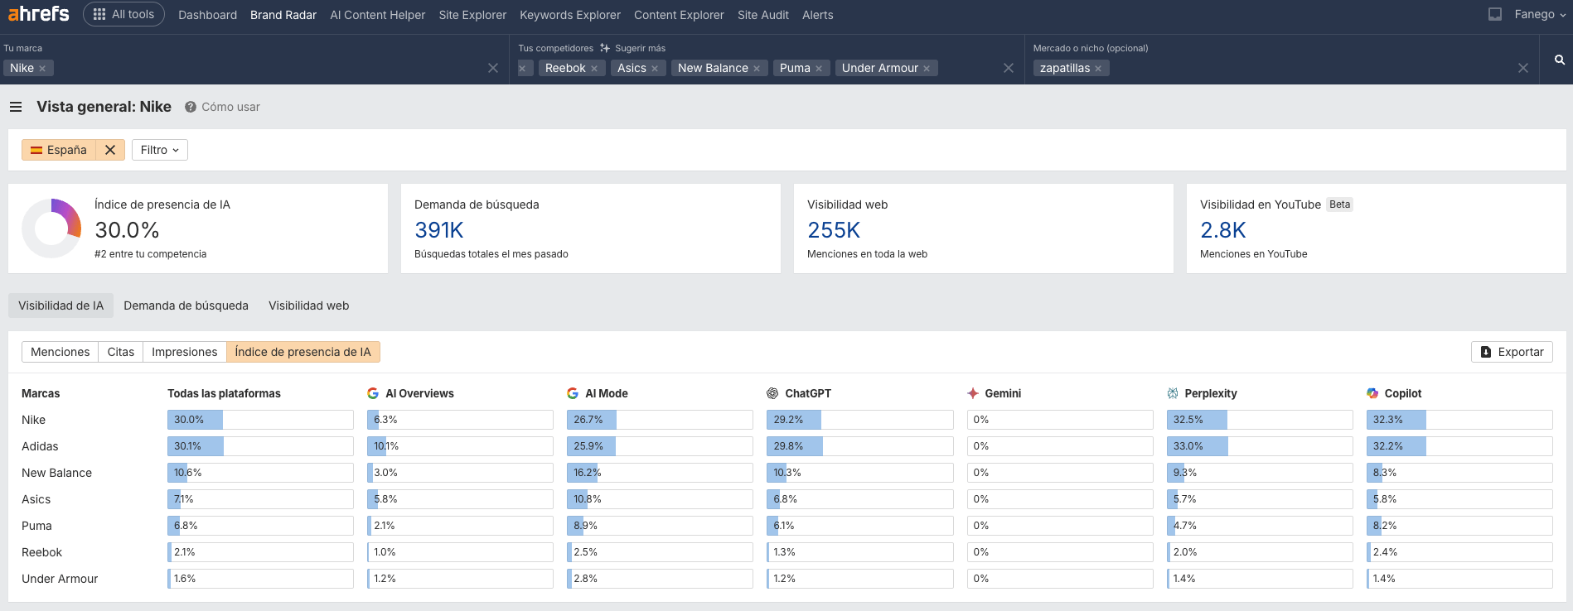Switch to the Impresiones metric
Image resolution: width=1573 pixels, height=611 pixels.
click(184, 352)
